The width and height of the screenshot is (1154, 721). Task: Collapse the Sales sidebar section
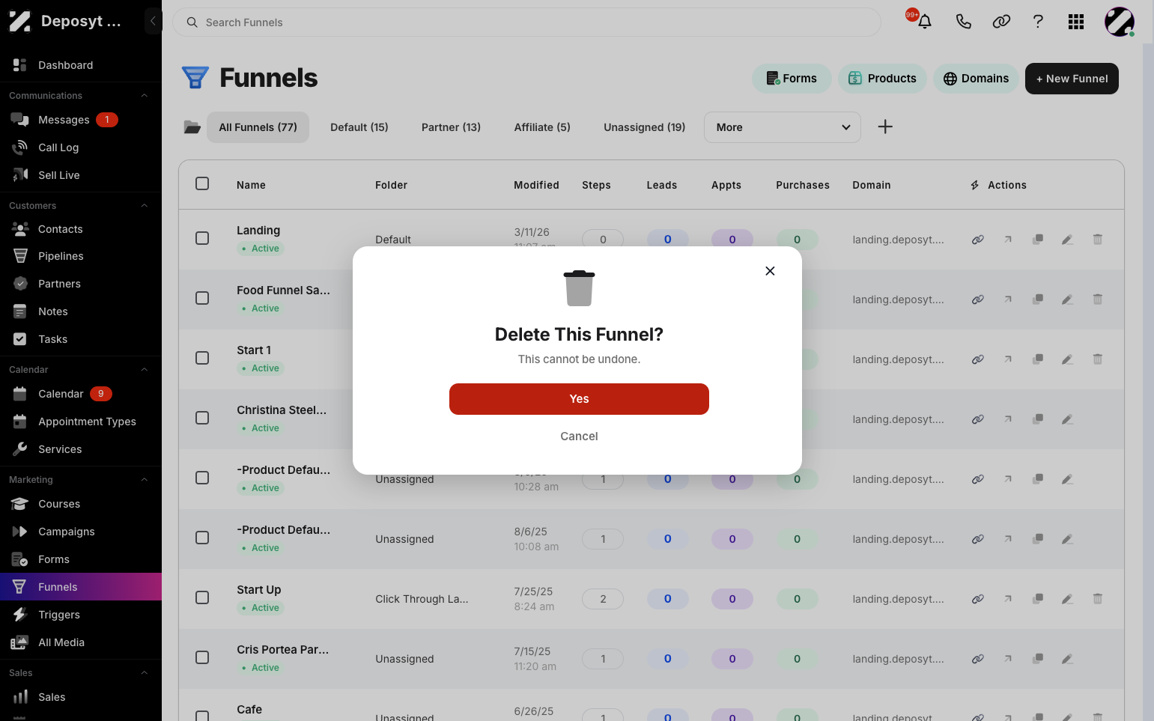point(145,673)
